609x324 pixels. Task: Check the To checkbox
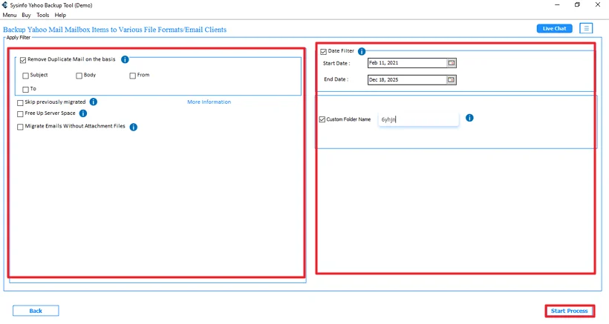click(26, 90)
